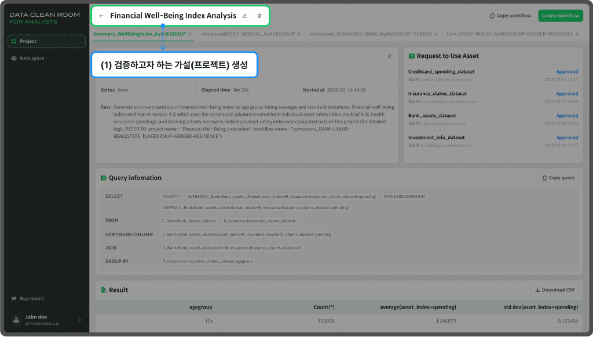
Task: Open Corr_ASSET-INVEST_byAGEGROUP-GENDER-RESIDENCE tab
Action: click(x=510, y=34)
